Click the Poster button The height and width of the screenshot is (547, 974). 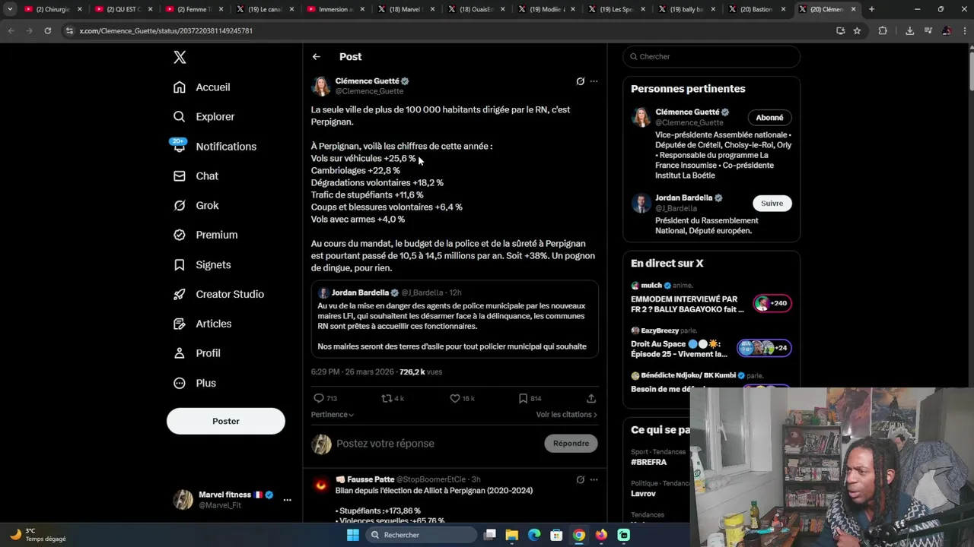(226, 421)
